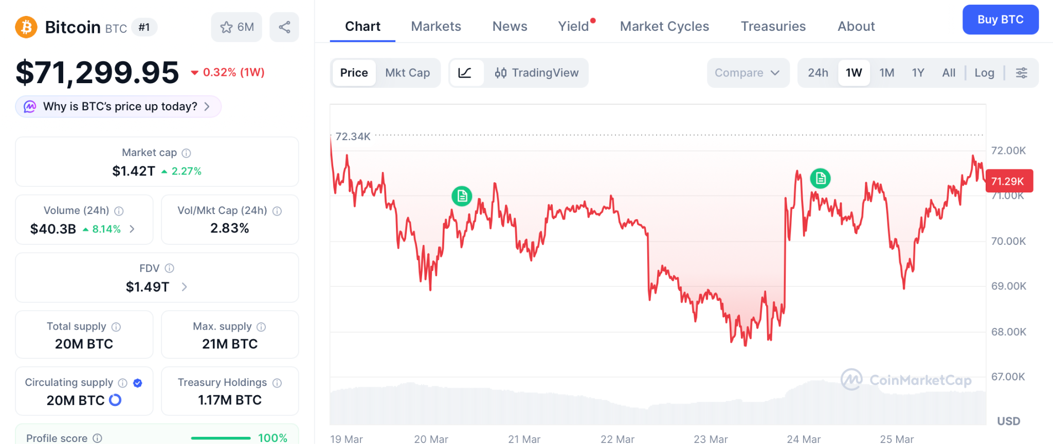Select the 24h time range
This screenshot has height=444, width=1053.
pyautogui.click(x=818, y=73)
